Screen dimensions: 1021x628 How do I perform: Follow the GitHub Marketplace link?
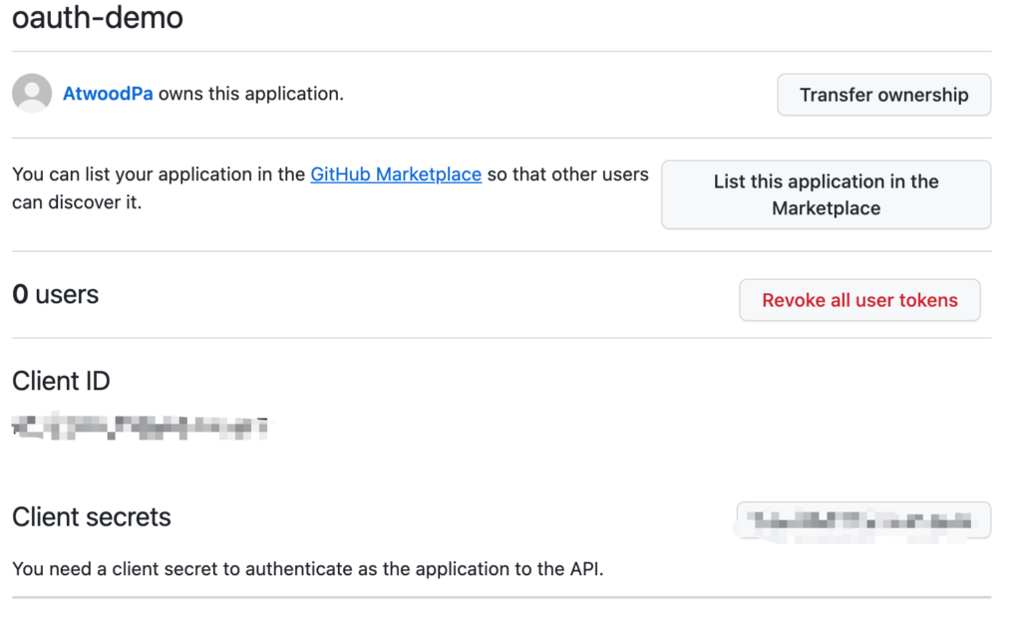click(x=396, y=174)
